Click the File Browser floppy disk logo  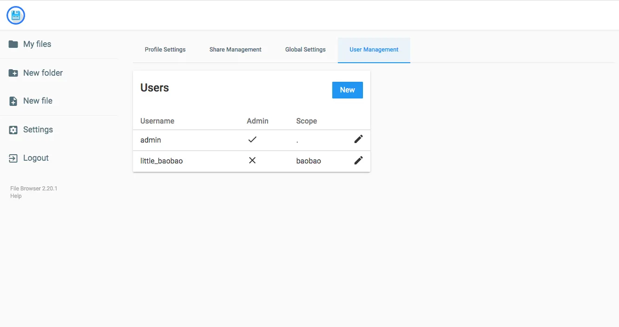[x=16, y=16]
